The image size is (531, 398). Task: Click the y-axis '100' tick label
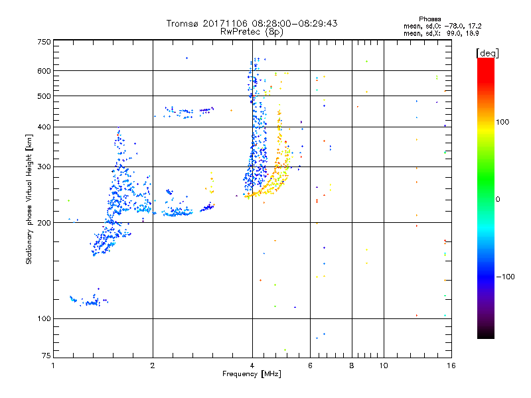pos(44,319)
